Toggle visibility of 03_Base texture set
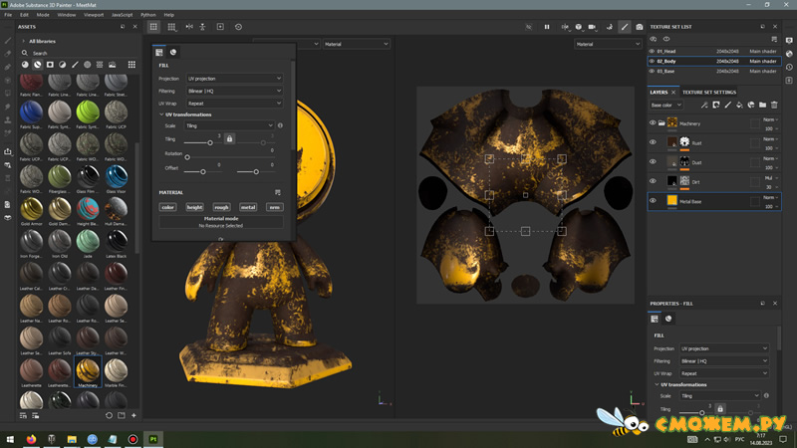The height and width of the screenshot is (448, 797). coord(652,71)
